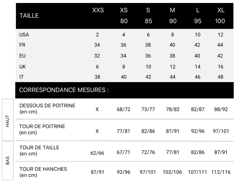Select the XXS size column header

click(x=98, y=11)
